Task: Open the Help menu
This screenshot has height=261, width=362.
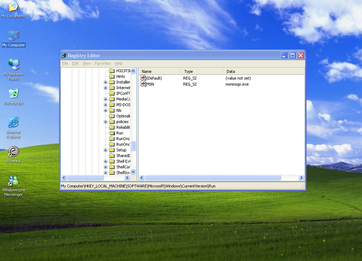Action: (119, 63)
